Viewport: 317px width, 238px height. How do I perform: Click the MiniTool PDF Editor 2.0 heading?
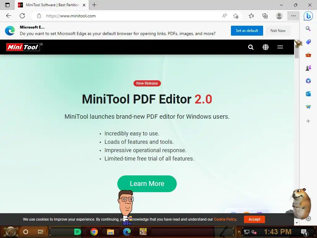coord(147,99)
